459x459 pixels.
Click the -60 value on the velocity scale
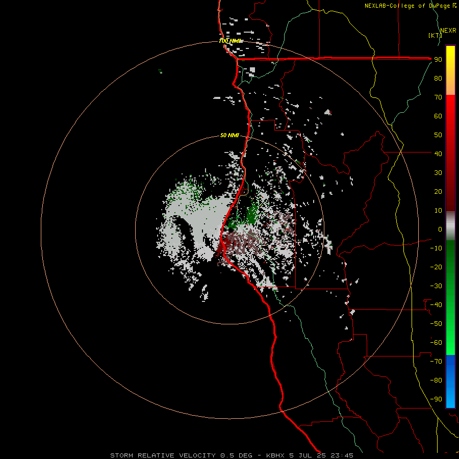(x=436, y=343)
